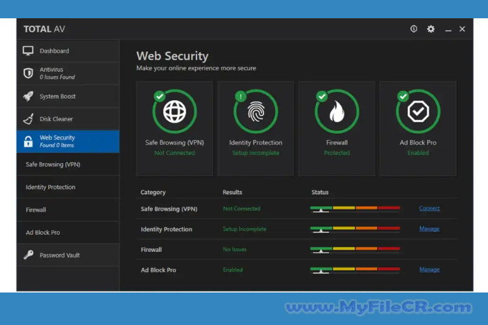Click the Safe Browsing (VPN) status bar
Image resolution: width=488 pixels, height=325 pixels.
(x=354, y=209)
